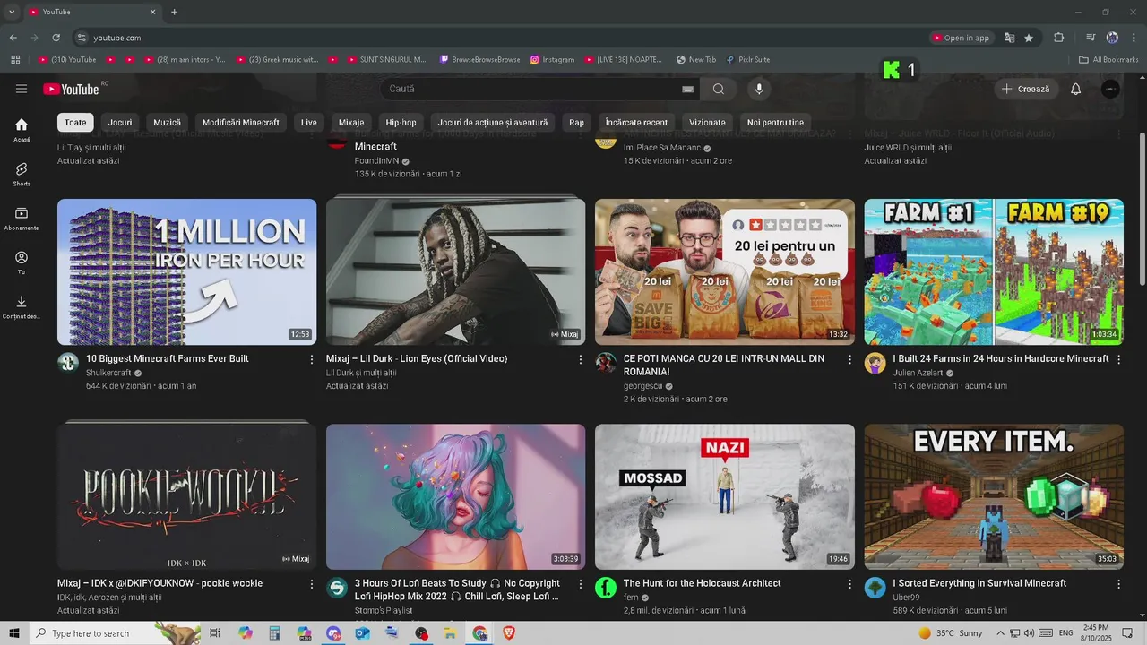This screenshot has width=1147, height=645.
Task: Open downloaded content in the sidebar
Action: [22, 306]
